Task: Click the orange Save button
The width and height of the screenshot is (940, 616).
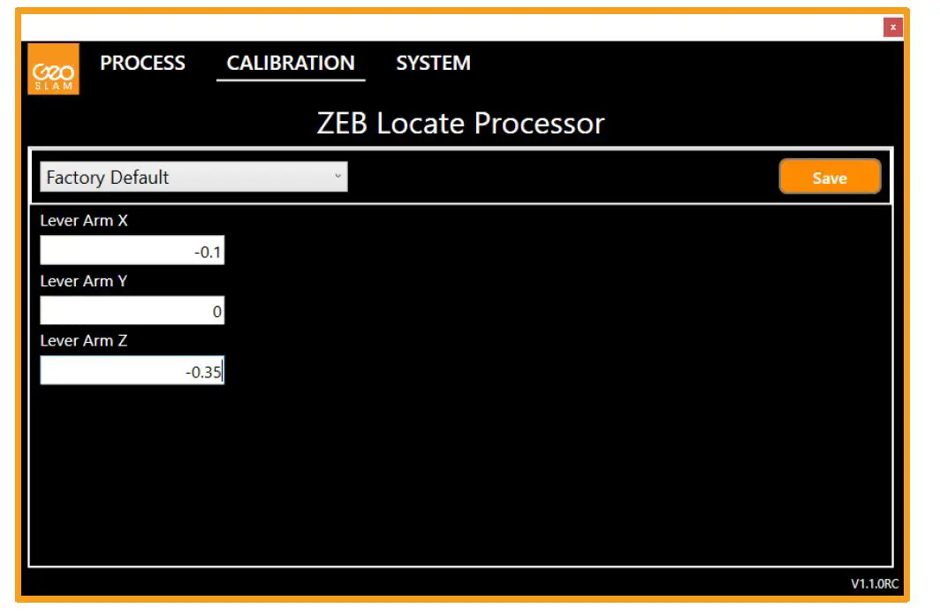Action: pos(830,177)
